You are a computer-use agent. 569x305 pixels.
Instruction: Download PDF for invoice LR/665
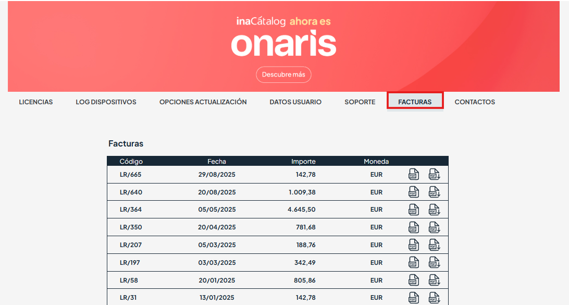pyautogui.click(x=435, y=174)
